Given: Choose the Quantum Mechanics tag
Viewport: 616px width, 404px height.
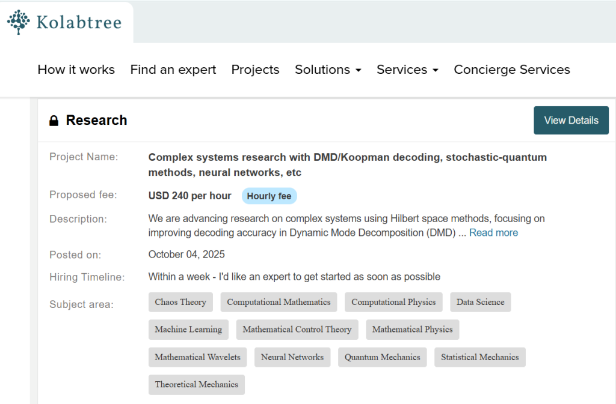Looking at the screenshot, I should pyautogui.click(x=382, y=357).
